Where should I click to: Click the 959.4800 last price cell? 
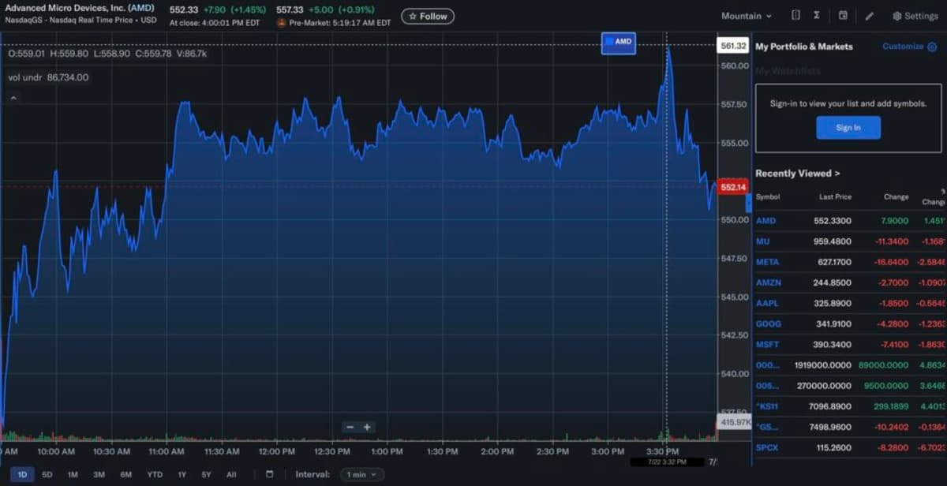click(x=833, y=241)
